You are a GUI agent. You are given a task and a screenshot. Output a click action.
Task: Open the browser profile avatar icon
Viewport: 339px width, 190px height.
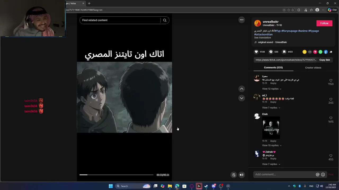tap(317, 10)
